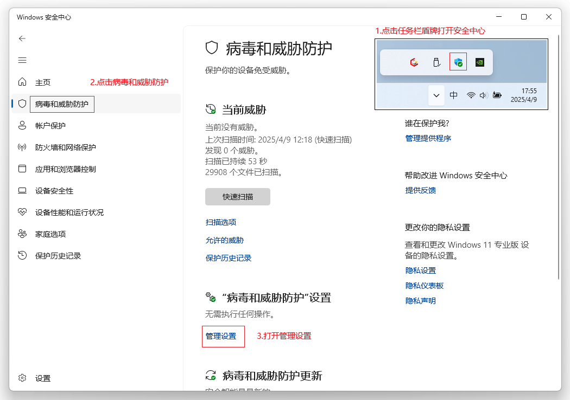The width and height of the screenshot is (570, 400).
Task: Select 病毒和威胁防护 navigation entry
Action: (61, 104)
